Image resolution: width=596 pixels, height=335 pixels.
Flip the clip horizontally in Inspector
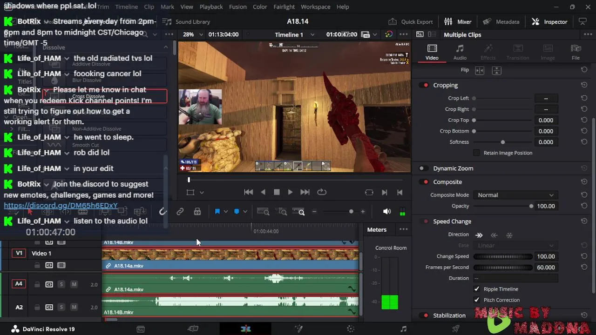[480, 70]
